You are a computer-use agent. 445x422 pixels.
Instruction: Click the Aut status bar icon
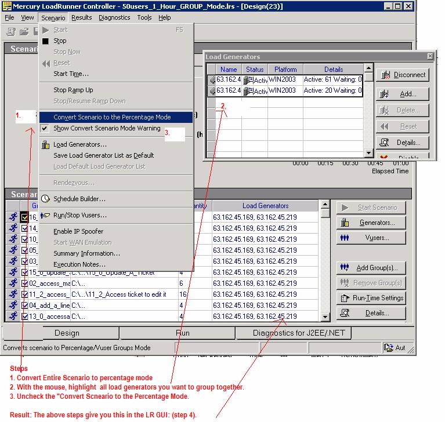pyautogui.click(x=388, y=347)
